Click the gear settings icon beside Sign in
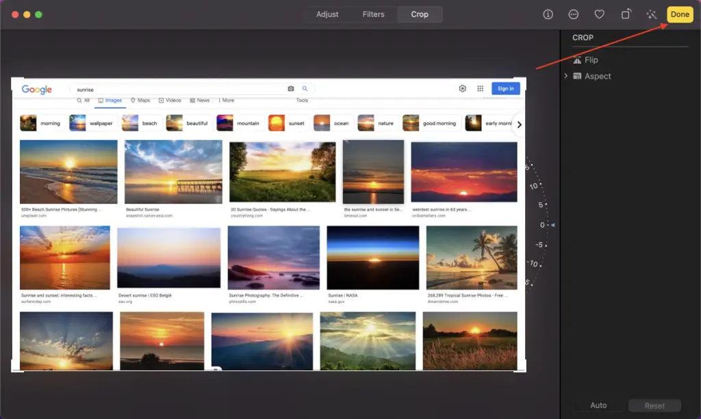The width and height of the screenshot is (701, 419). (x=463, y=89)
